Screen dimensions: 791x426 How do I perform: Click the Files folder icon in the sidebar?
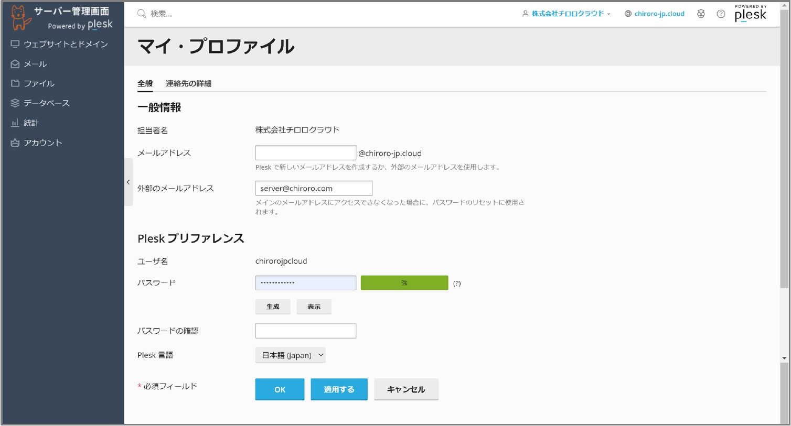pos(15,83)
